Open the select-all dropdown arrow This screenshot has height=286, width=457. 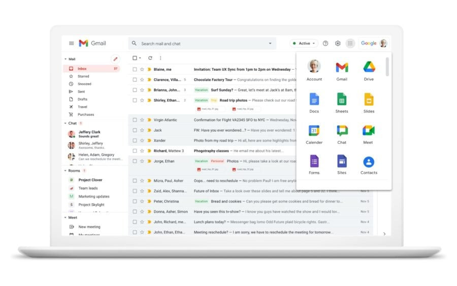[140, 58]
